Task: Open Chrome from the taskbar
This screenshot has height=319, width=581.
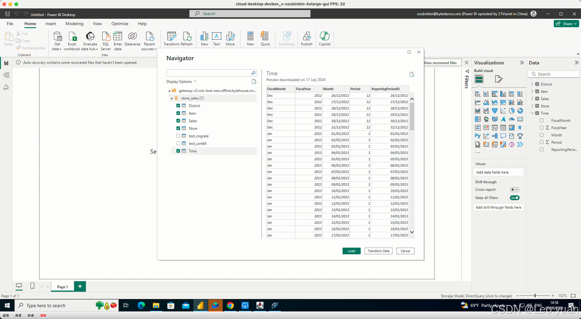Action: 230,305
